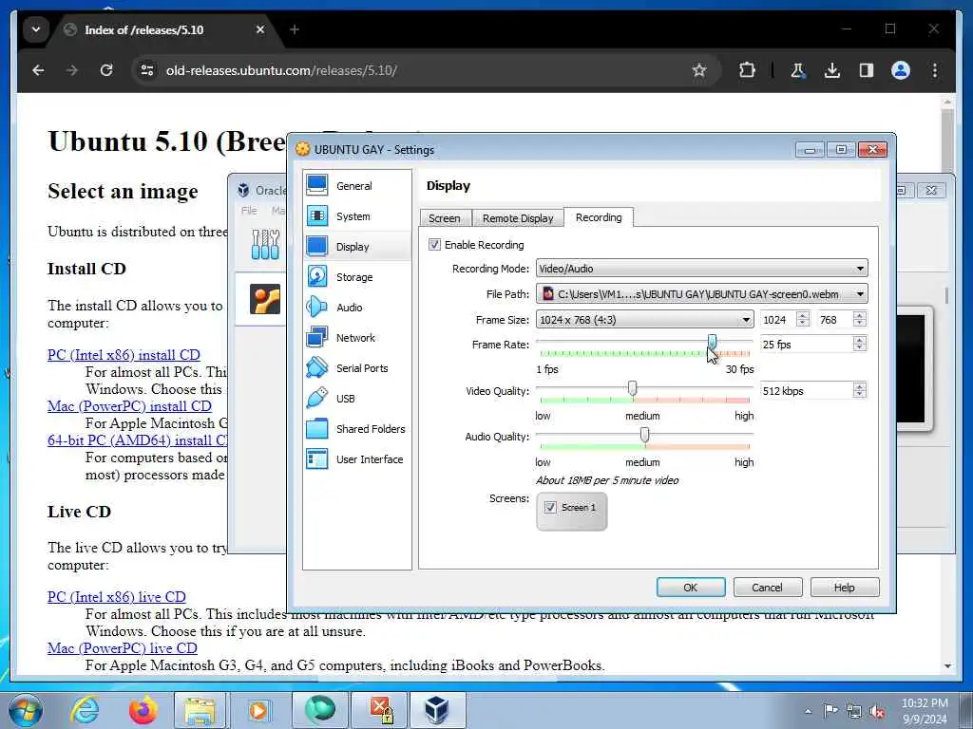Toggle the Chrome side panel icon

(x=867, y=70)
